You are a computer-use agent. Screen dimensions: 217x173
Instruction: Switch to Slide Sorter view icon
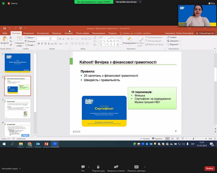pos(172,139)
